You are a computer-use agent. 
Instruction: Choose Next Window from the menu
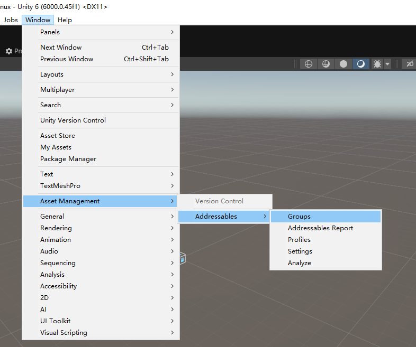tap(101, 48)
